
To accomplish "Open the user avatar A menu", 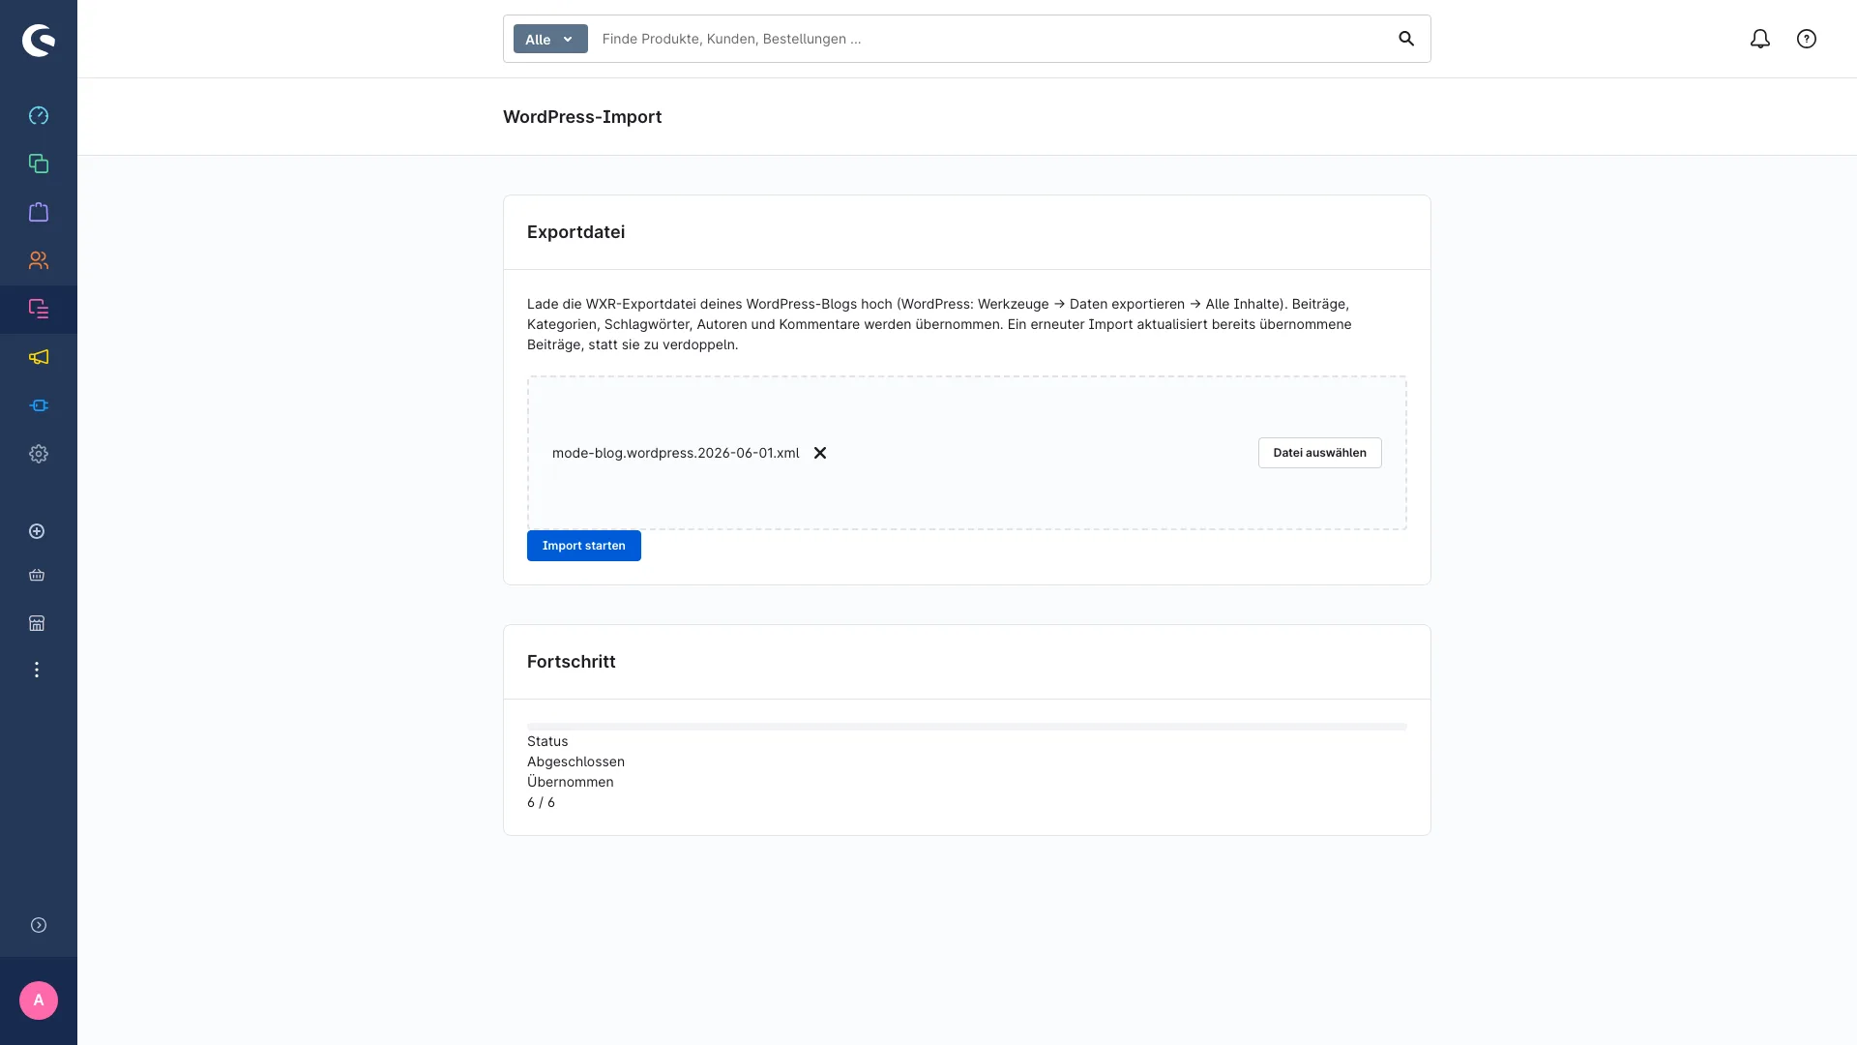I will pos(39,1000).
